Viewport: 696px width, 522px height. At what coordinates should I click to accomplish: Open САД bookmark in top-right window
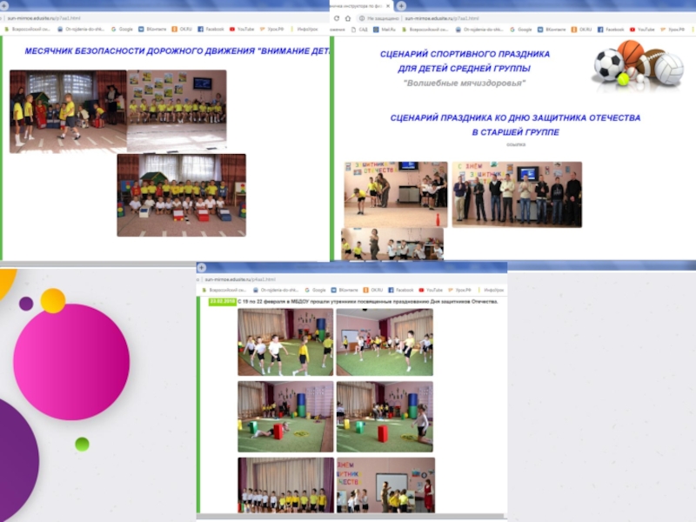click(359, 30)
